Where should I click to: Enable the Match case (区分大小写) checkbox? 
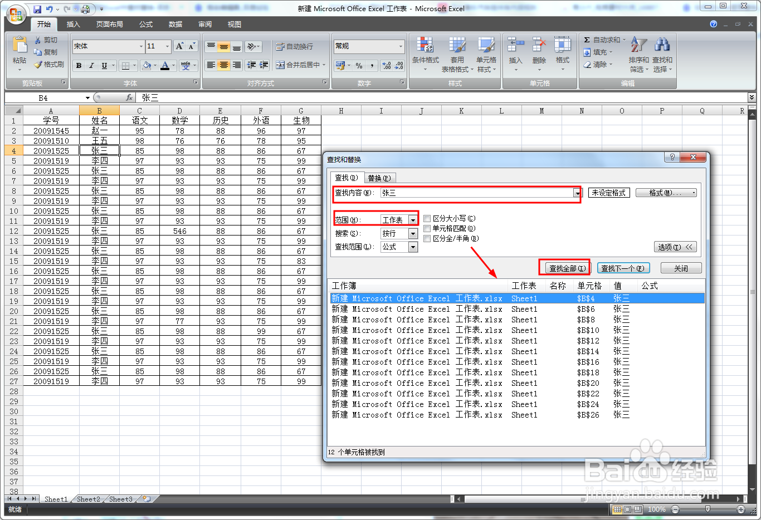coord(427,219)
